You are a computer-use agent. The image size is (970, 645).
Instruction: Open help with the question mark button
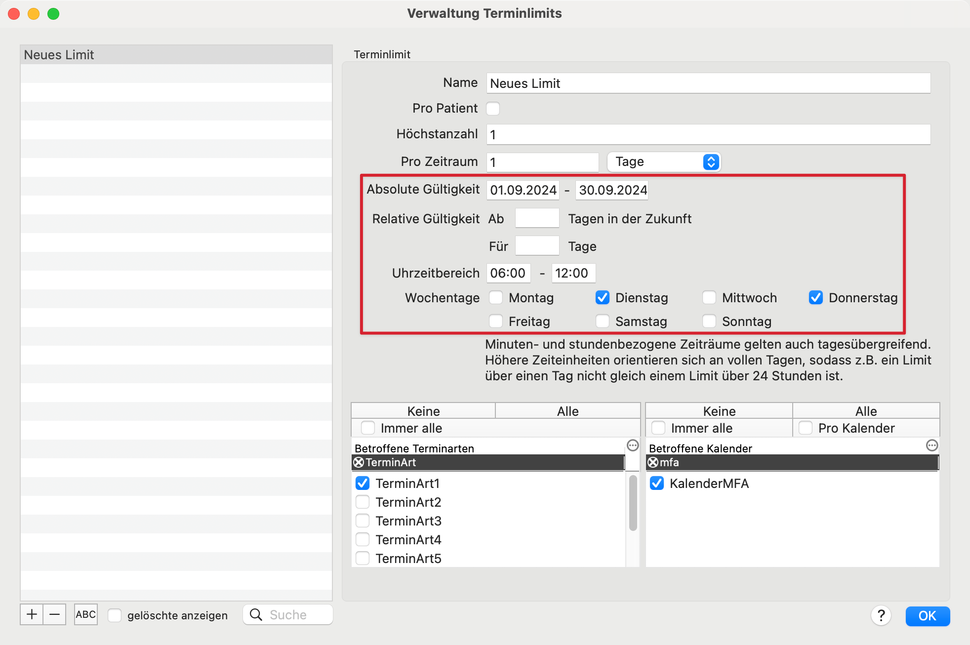point(881,615)
